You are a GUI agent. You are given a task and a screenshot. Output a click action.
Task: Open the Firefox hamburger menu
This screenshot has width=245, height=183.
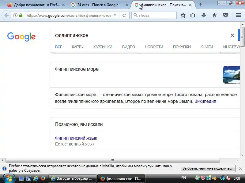tap(239, 15)
